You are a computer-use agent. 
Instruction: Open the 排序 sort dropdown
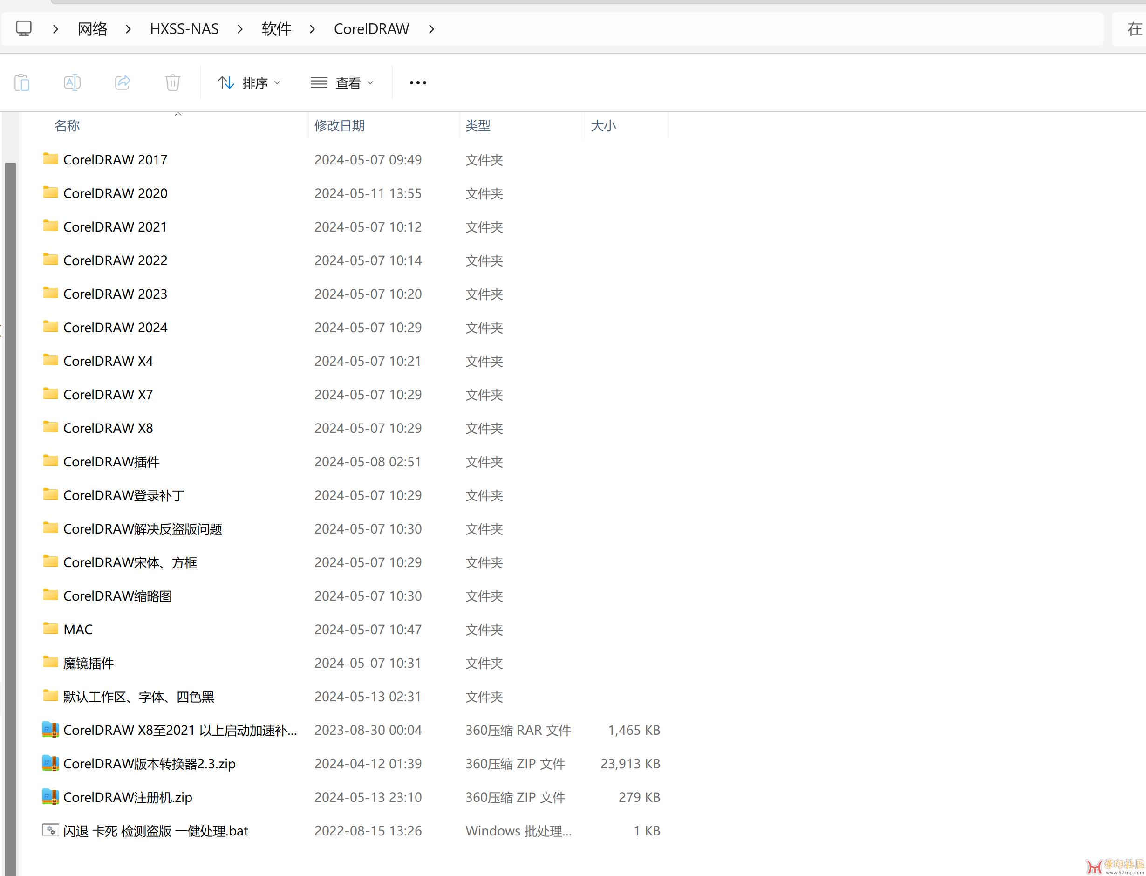click(249, 82)
